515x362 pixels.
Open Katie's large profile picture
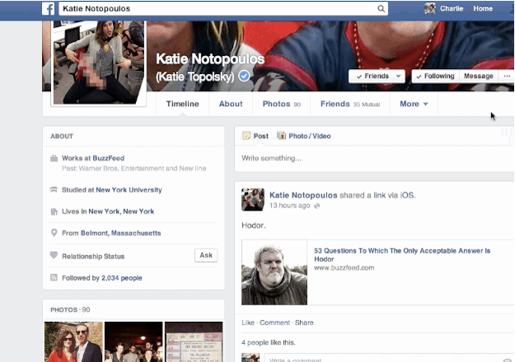pyautogui.click(x=99, y=63)
